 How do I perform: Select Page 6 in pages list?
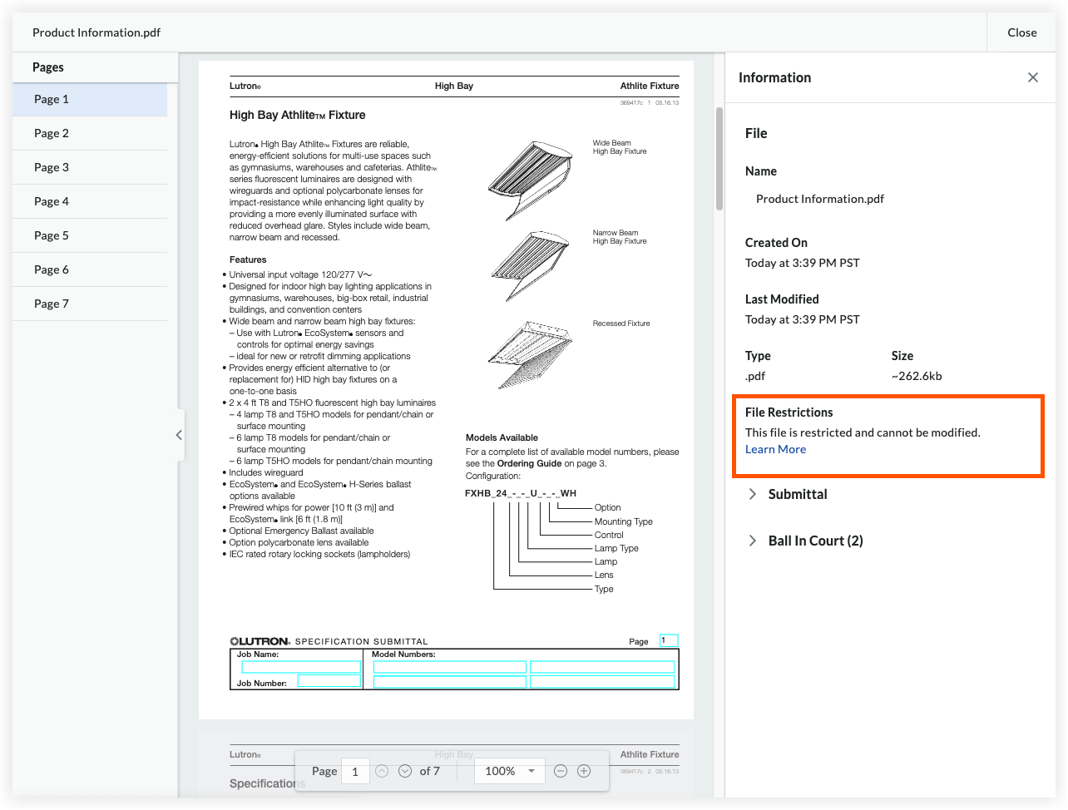click(x=90, y=269)
